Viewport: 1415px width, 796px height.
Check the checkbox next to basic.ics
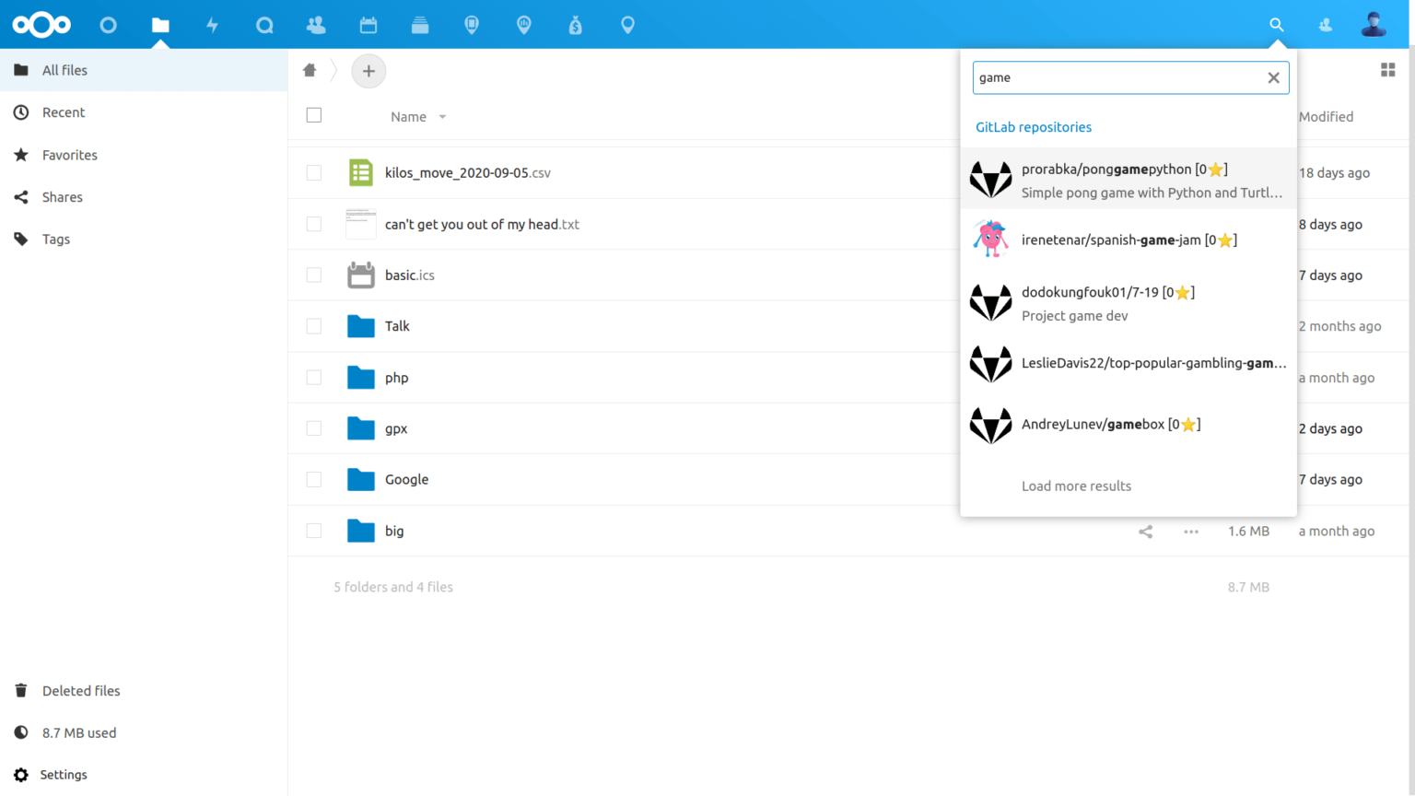click(313, 275)
